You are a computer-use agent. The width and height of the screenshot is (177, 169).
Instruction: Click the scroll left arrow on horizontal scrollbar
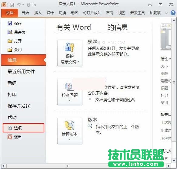tap(4, 166)
